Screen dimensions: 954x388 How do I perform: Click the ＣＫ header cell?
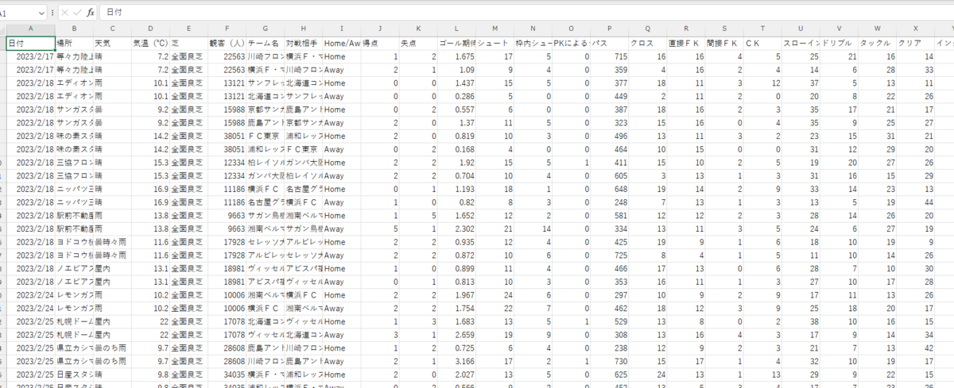762,42
